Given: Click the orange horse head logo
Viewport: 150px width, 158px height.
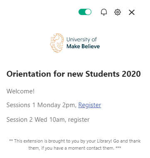Looking at the screenshot, I should 57,43.
